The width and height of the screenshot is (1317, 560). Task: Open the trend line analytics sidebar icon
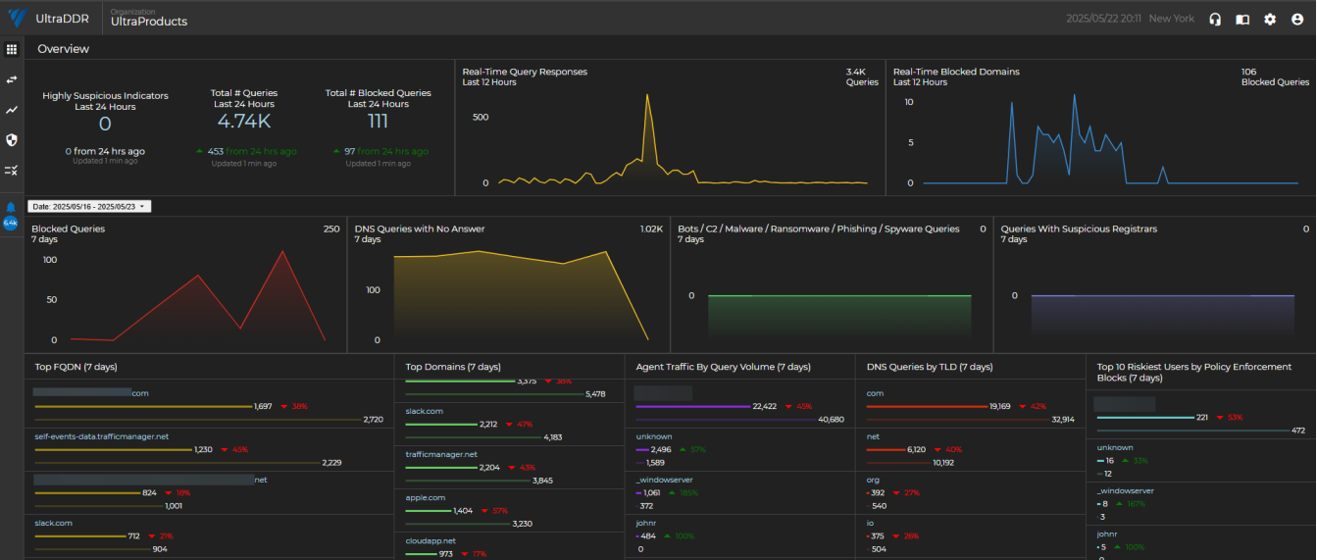pyautogui.click(x=12, y=110)
